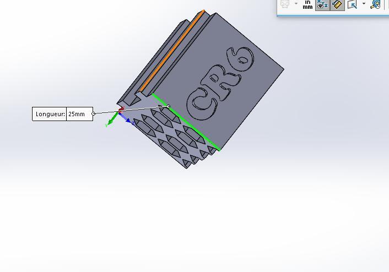Toggle Show XYZ Measurements button

pos(322,4)
